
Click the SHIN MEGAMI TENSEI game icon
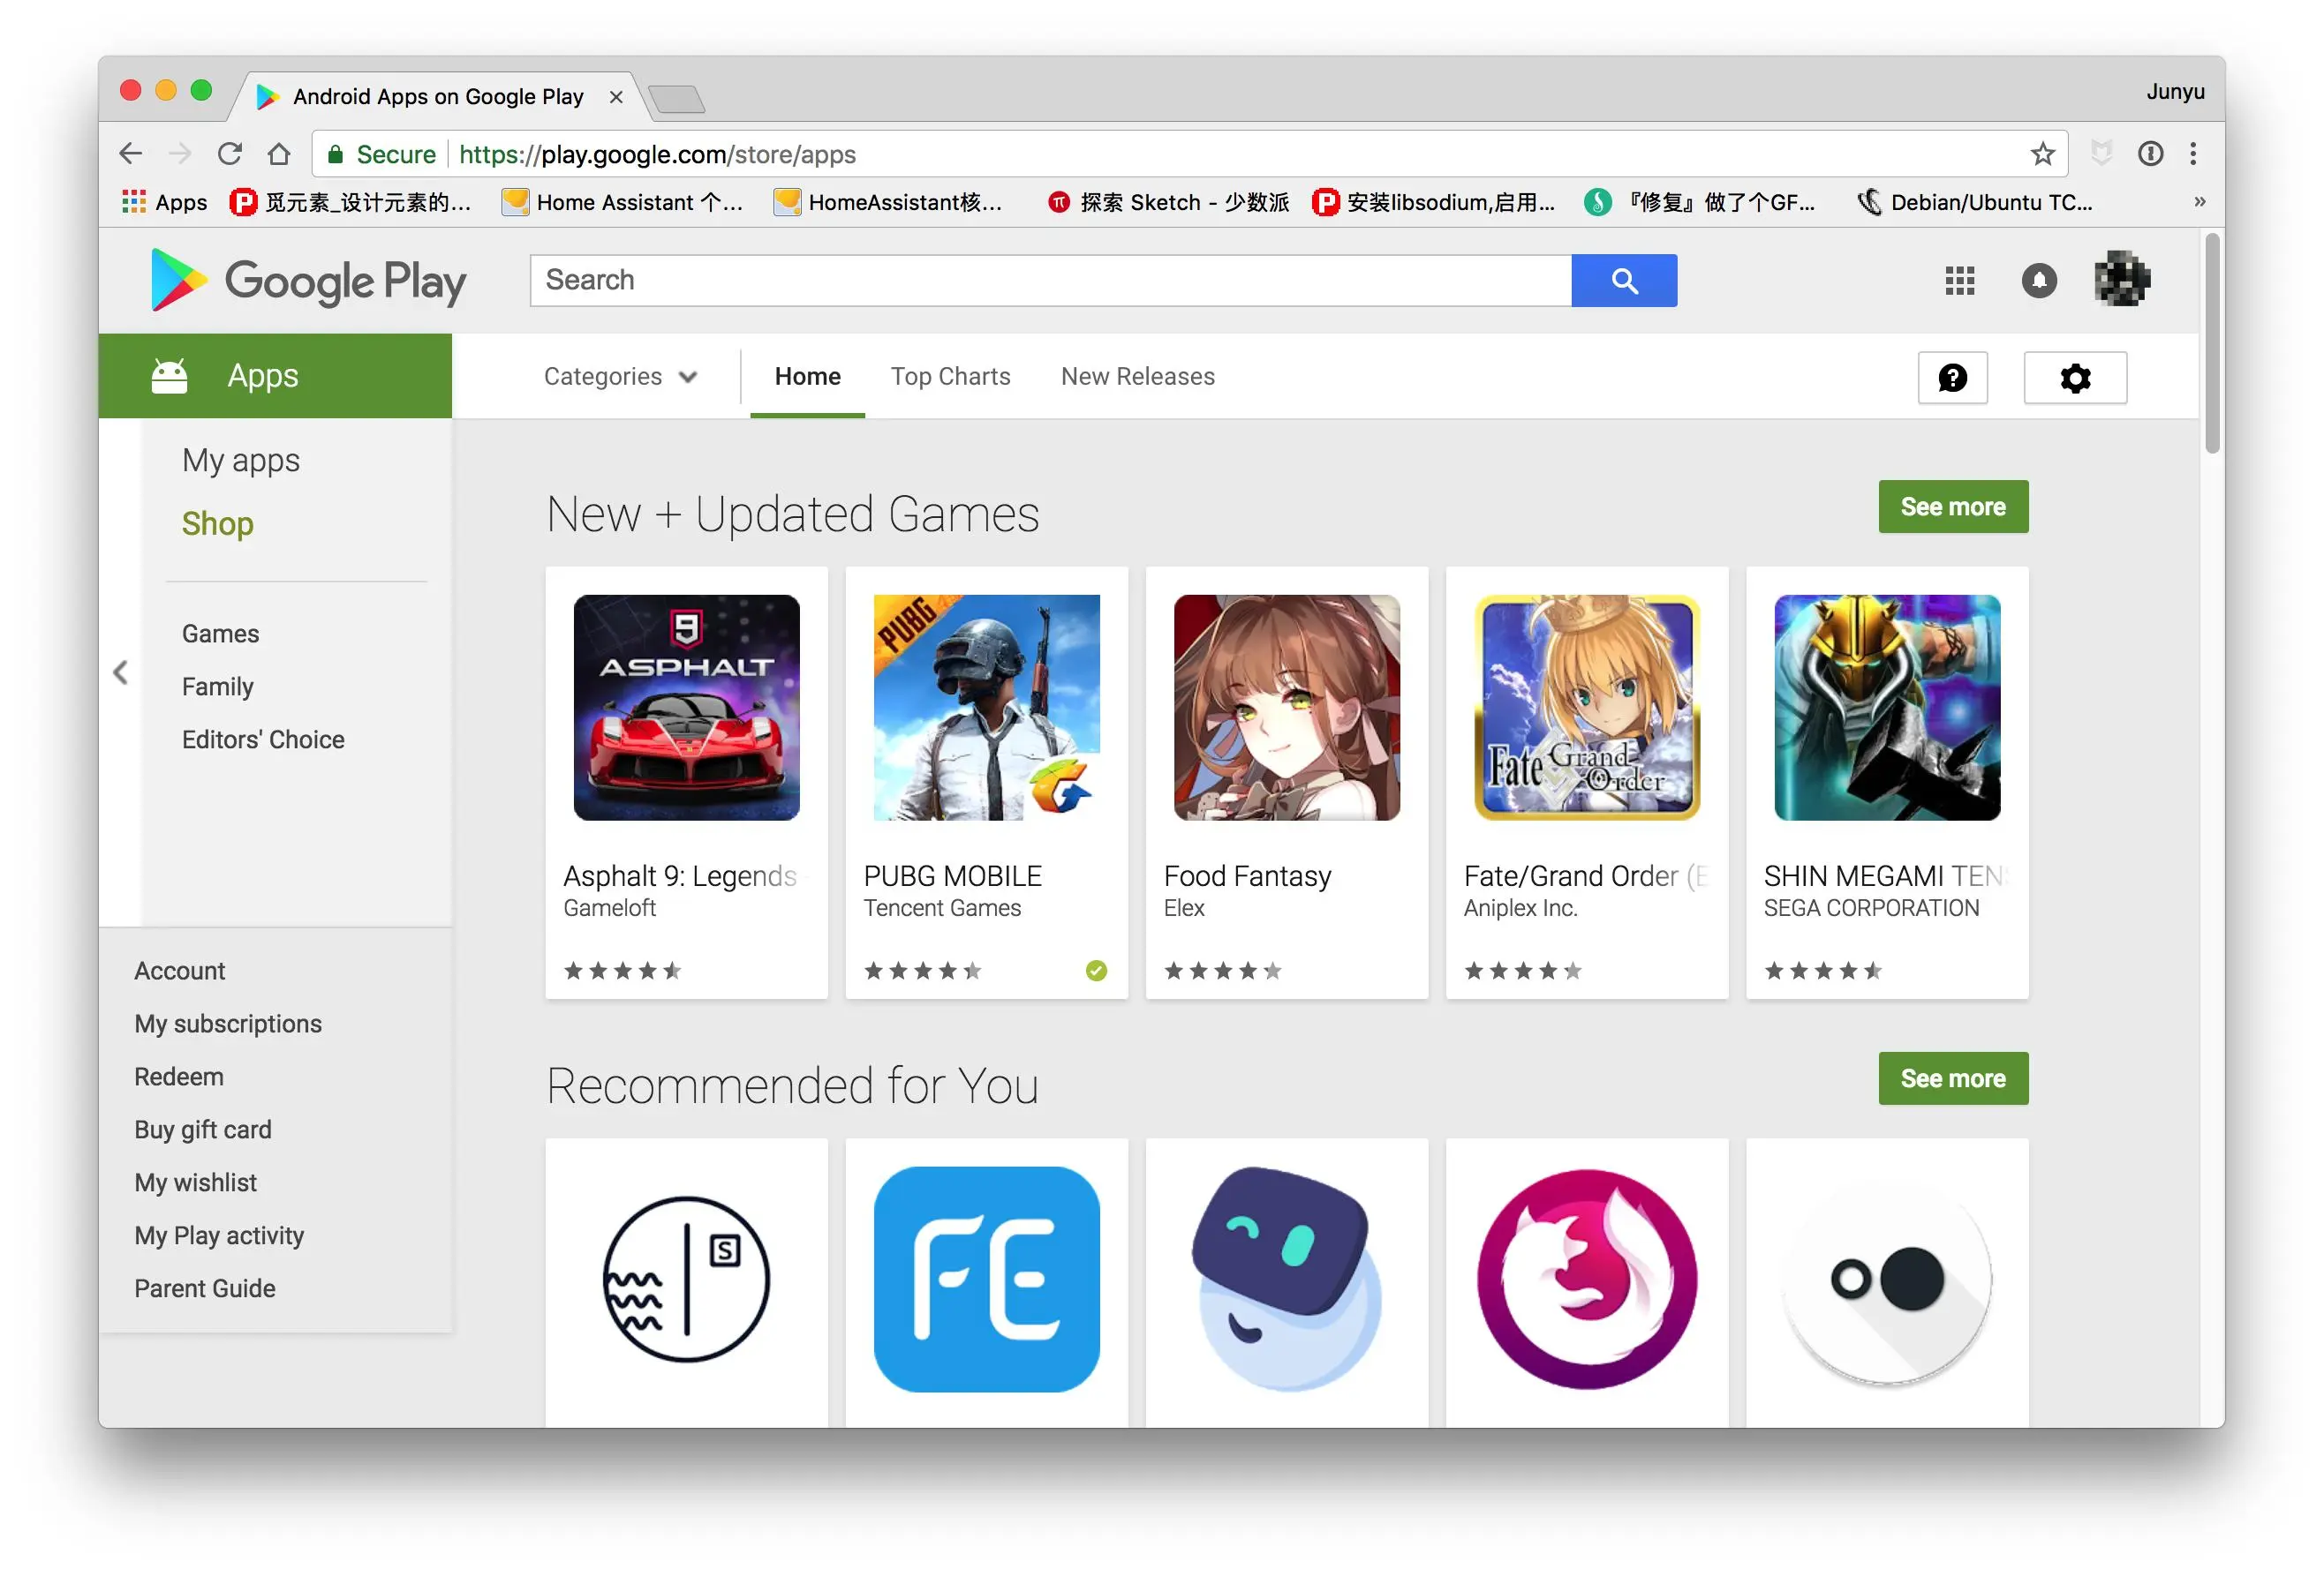(1886, 708)
